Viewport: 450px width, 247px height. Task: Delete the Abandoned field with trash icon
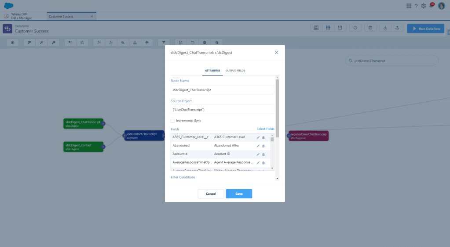point(263,146)
